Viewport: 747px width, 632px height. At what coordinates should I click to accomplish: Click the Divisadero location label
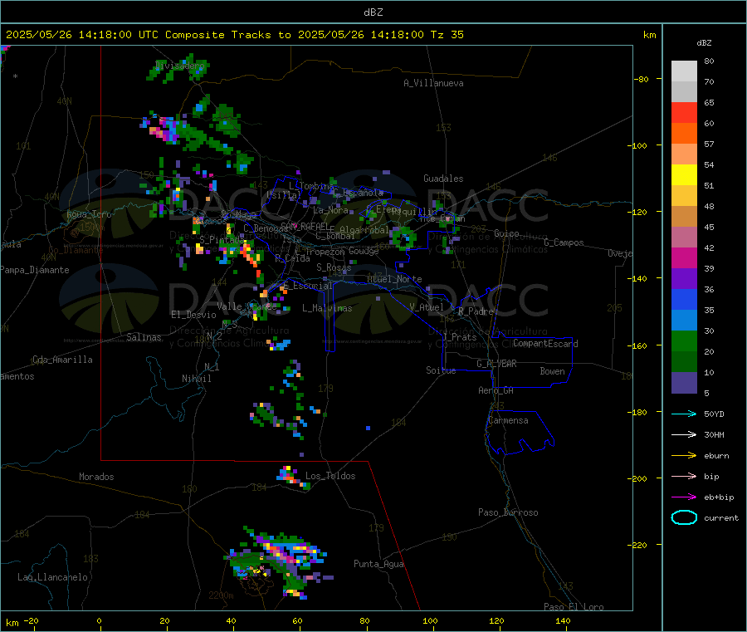point(180,65)
